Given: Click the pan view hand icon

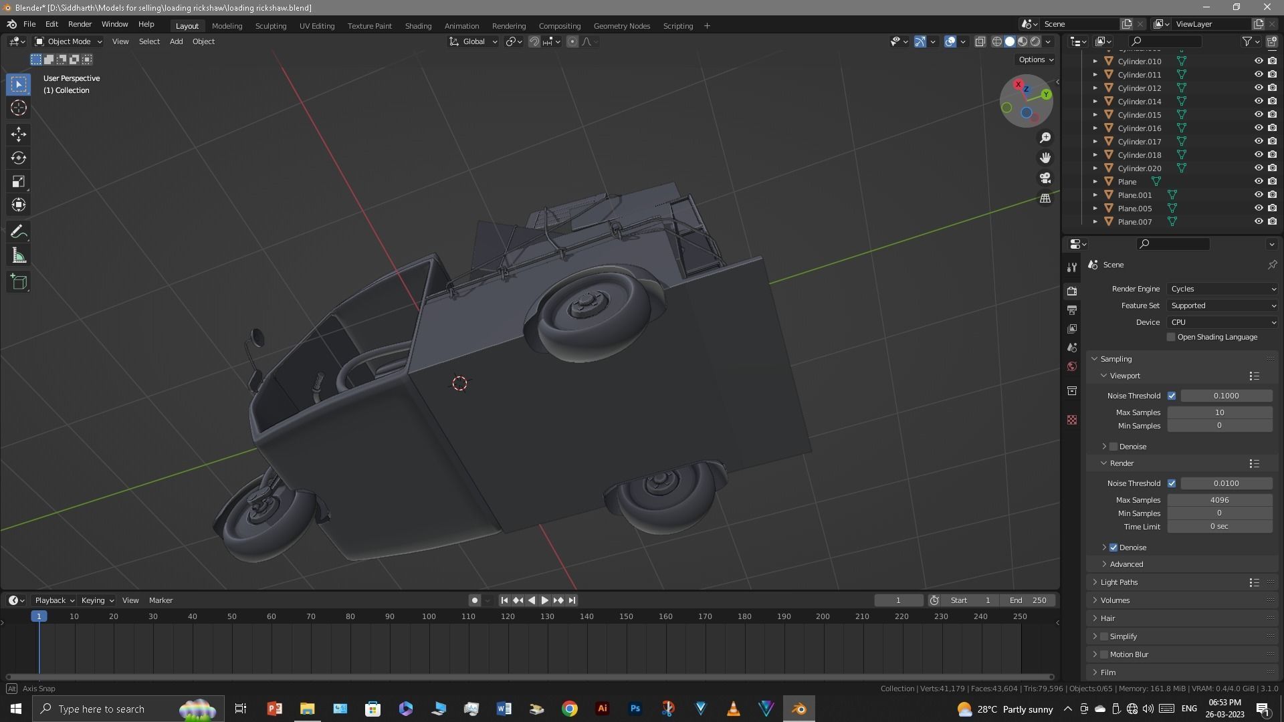Looking at the screenshot, I should pyautogui.click(x=1045, y=158).
